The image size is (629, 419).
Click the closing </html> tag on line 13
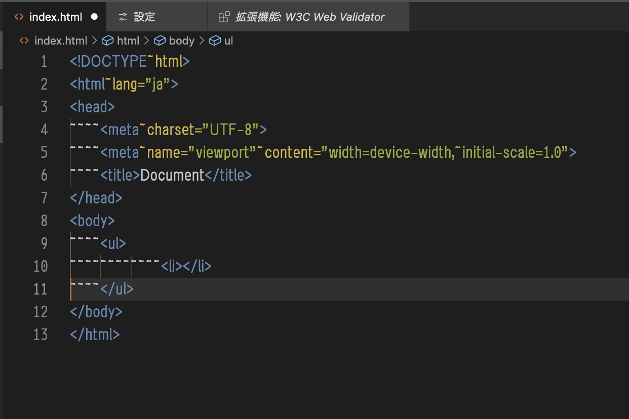95,334
